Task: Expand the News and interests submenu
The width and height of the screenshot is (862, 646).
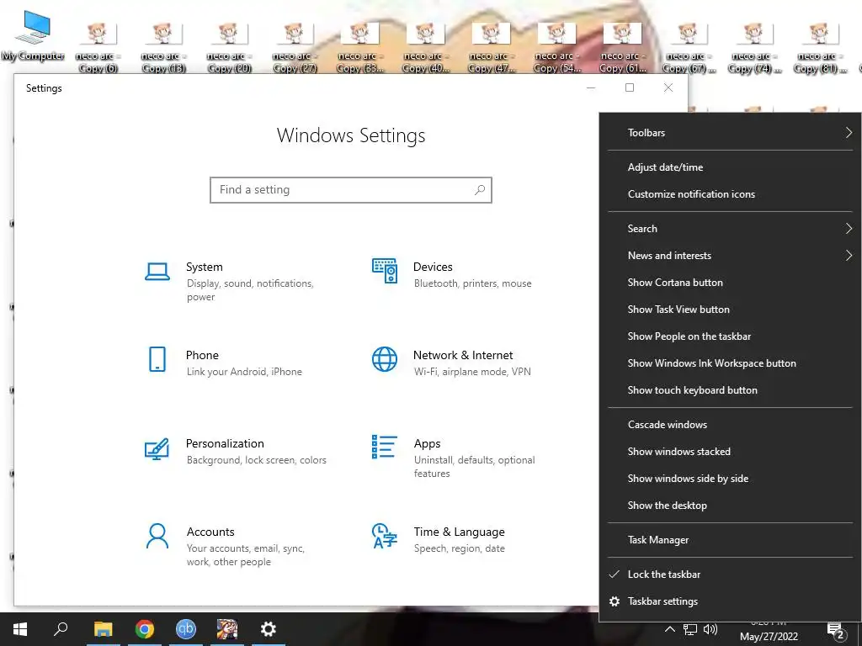Action: click(730, 256)
